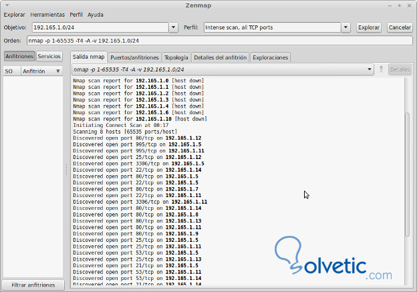
Task: Click line 'port 80/tcp on 192.165.1.8'
Action: [136, 214]
